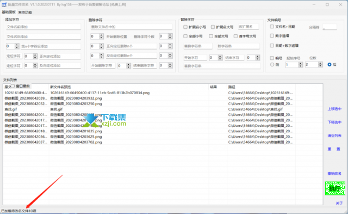Screen dimensions: 348x214
Task: Click the app icon in the title bar
Action: 4,4
